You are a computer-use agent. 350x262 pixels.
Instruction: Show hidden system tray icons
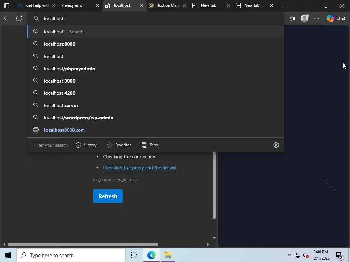(289, 255)
